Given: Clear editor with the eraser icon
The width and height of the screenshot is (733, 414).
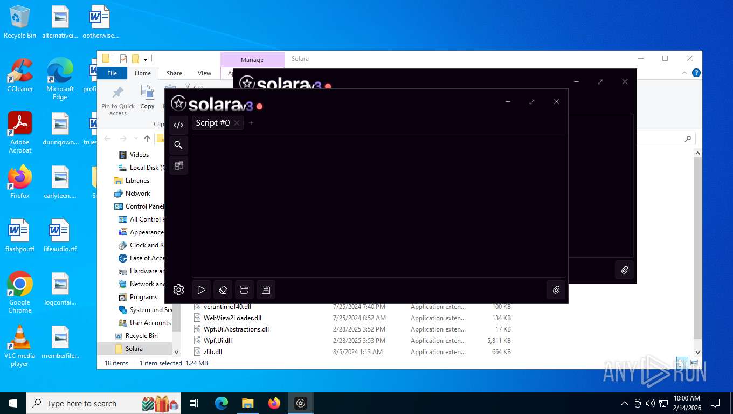Looking at the screenshot, I should 223,289.
